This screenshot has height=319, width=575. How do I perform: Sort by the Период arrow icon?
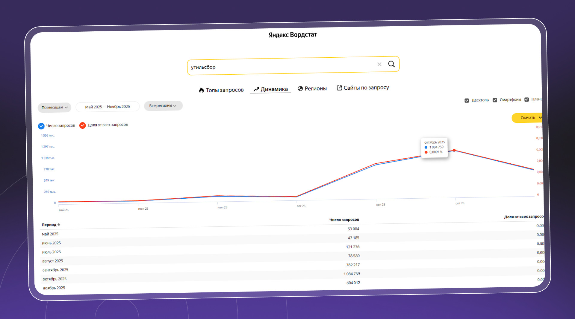pyautogui.click(x=59, y=224)
